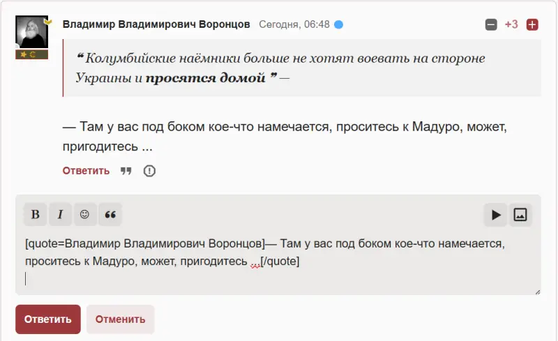Report the comment with the exclamation icon
558x341 pixels.
point(149,171)
